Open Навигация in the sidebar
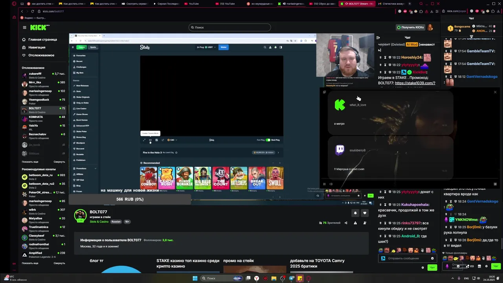The height and width of the screenshot is (283, 503). click(x=33, y=47)
